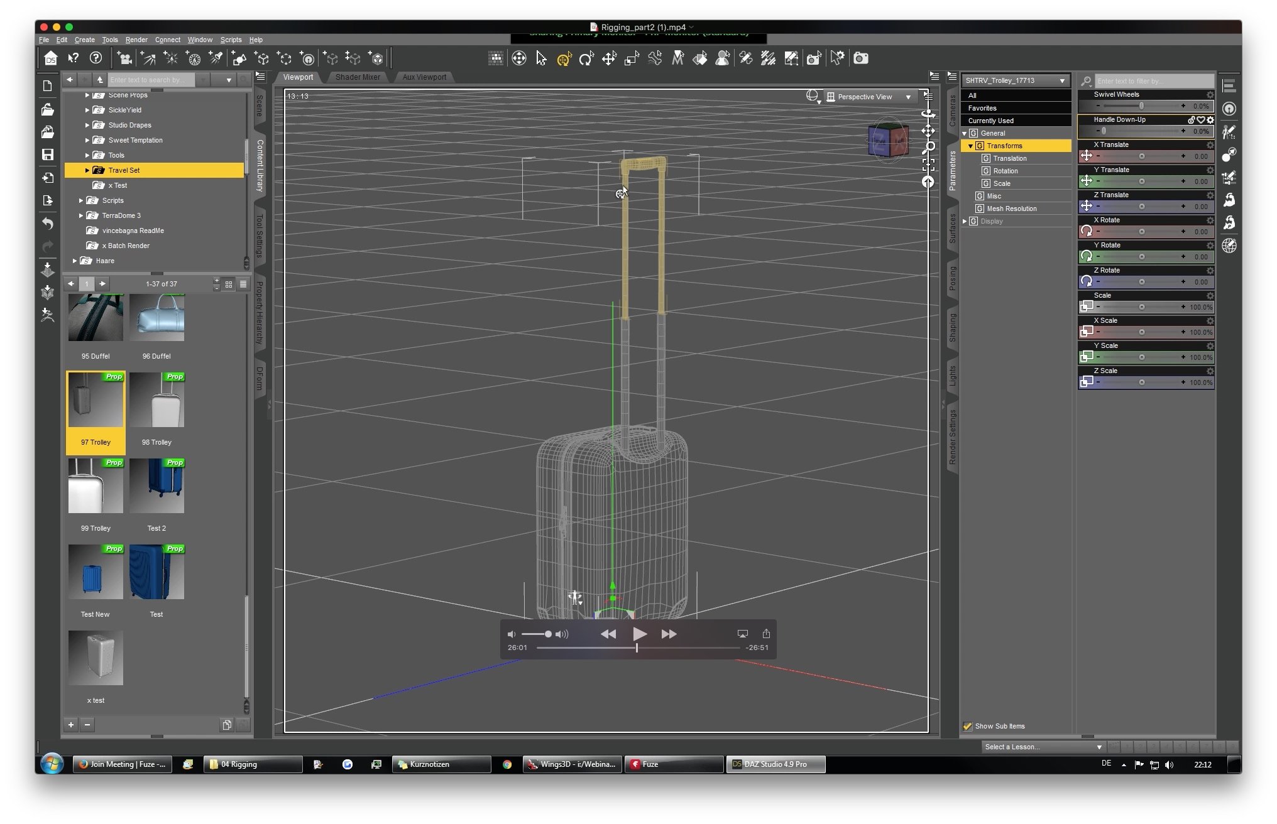Screen dimensions: 1277x824
Task: Switch to the Aux Viewport tab
Action: click(x=424, y=77)
